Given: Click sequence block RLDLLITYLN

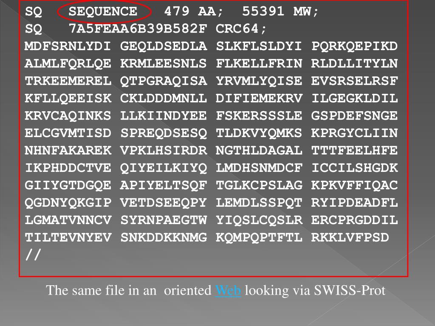Looking at the screenshot, I should click(x=355, y=64).
